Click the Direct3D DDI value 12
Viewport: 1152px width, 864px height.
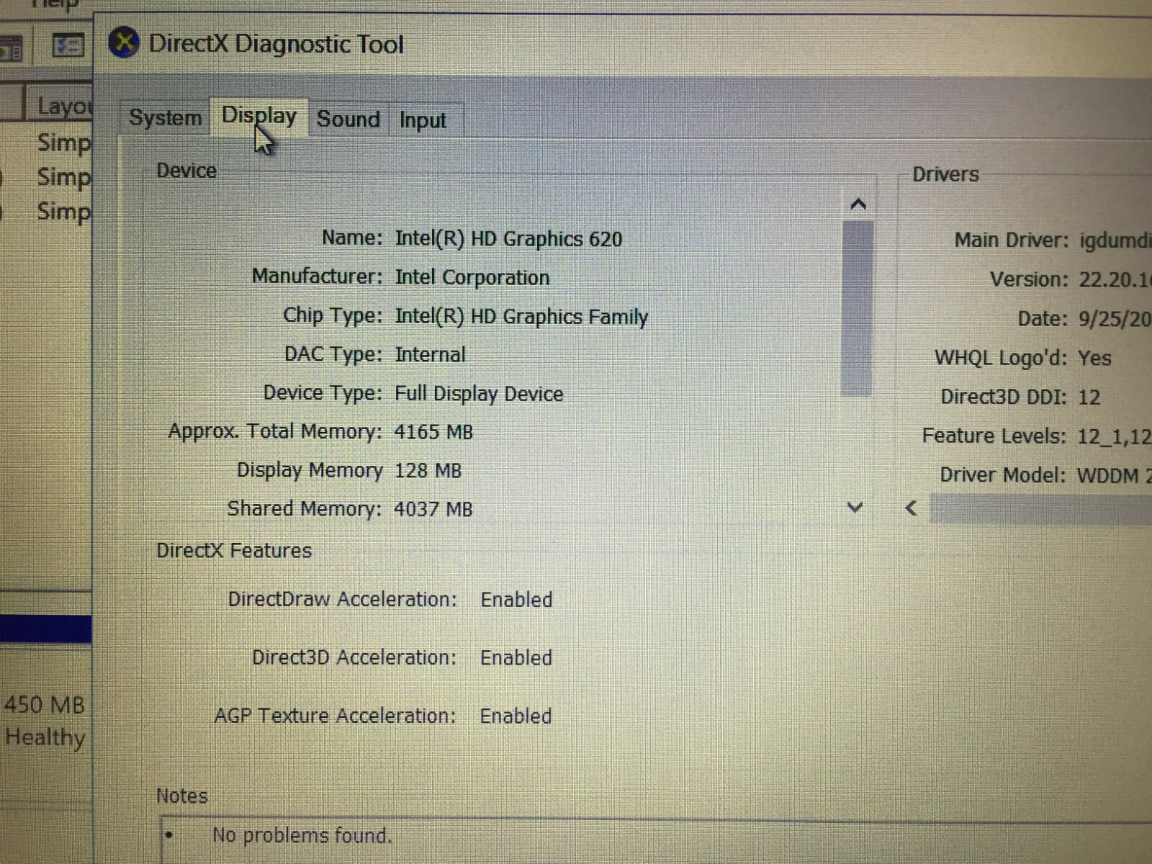tap(1089, 397)
